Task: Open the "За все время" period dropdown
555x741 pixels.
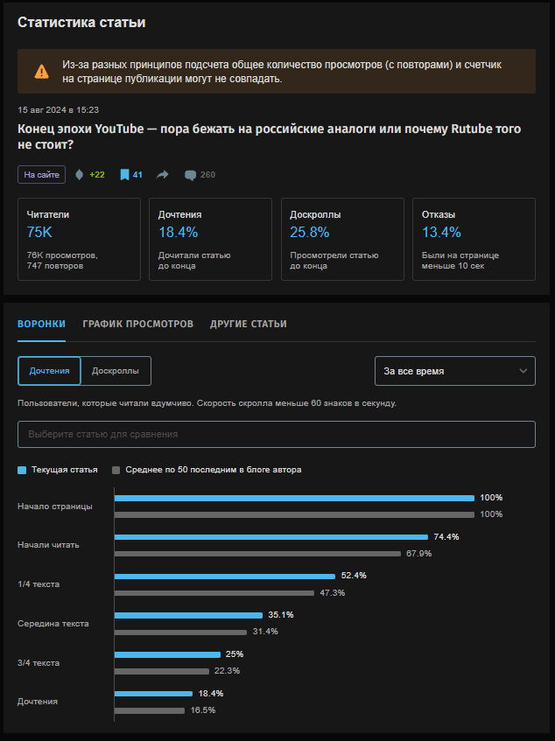Action: click(454, 371)
